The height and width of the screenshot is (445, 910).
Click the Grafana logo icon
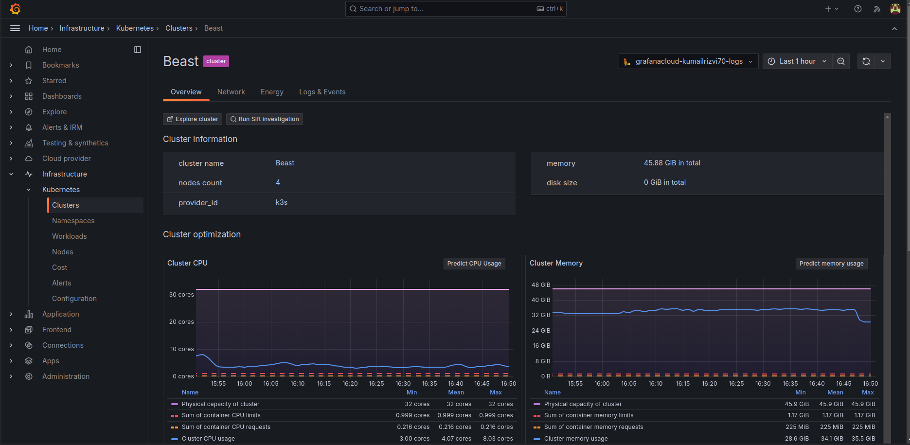coord(15,9)
